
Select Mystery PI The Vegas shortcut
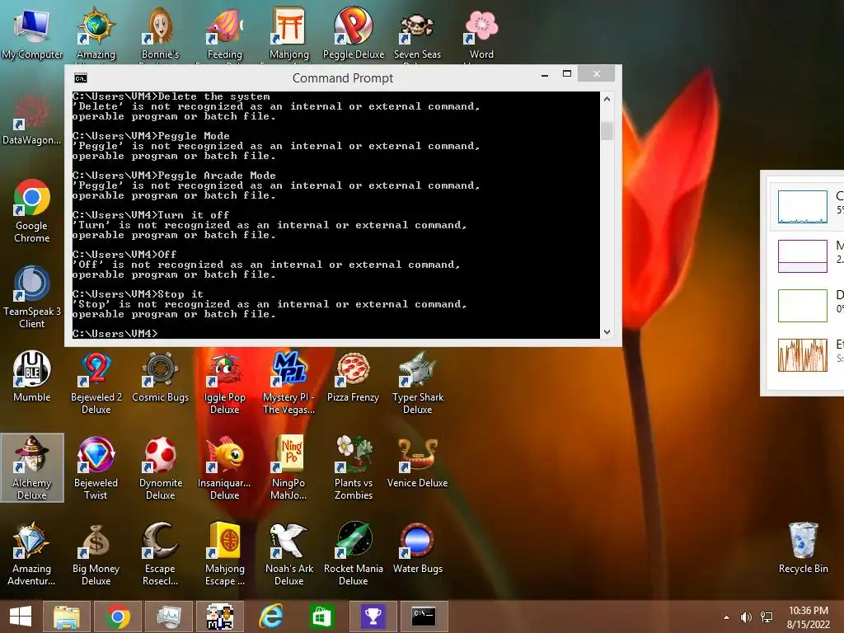pos(288,382)
